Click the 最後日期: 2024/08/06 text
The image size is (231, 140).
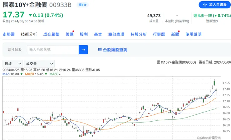click(215, 62)
